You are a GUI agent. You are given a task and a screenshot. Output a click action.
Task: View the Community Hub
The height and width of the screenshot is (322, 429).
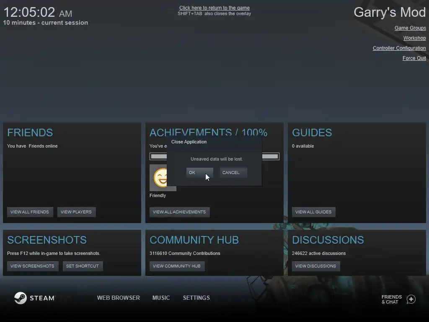[x=177, y=266]
